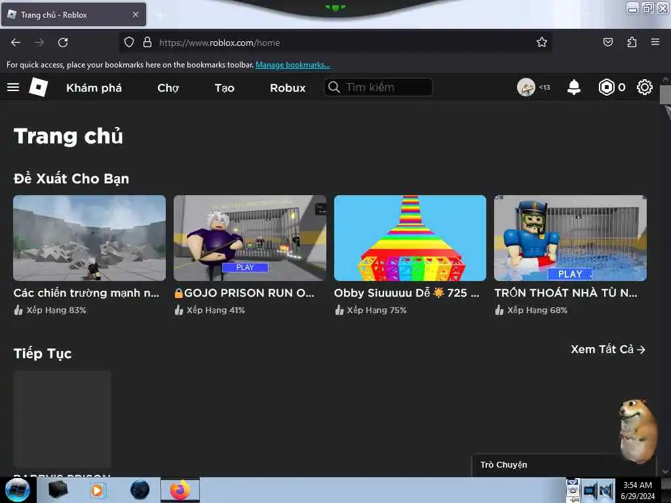Click the tray network monitor icon
This screenshot has width=671, height=503.
point(590,491)
